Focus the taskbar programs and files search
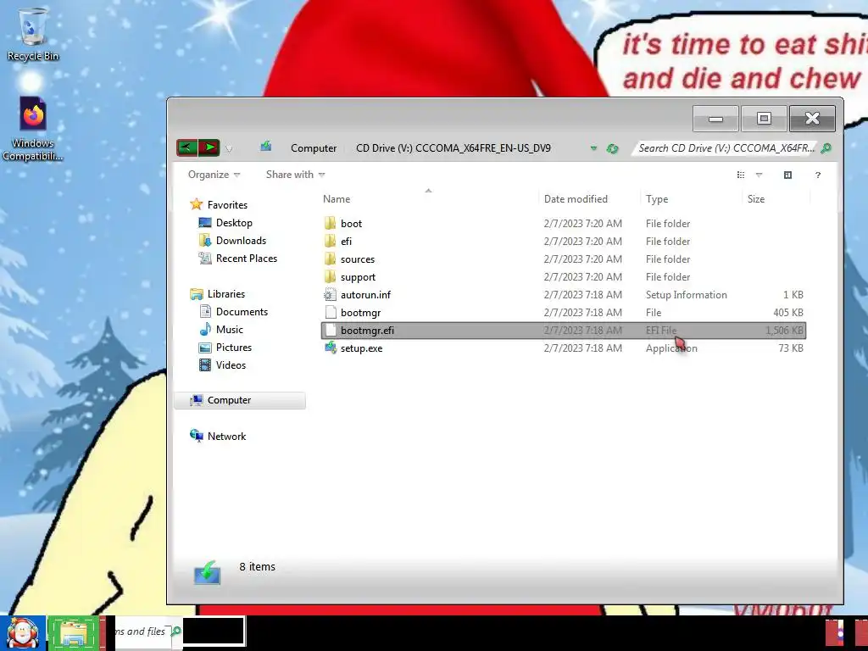The height and width of the screenshot is (651, 868). 141,632
